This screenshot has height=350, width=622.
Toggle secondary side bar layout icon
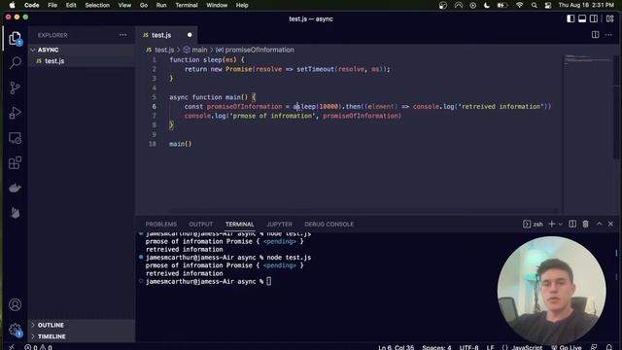click(x=594, y=18)
